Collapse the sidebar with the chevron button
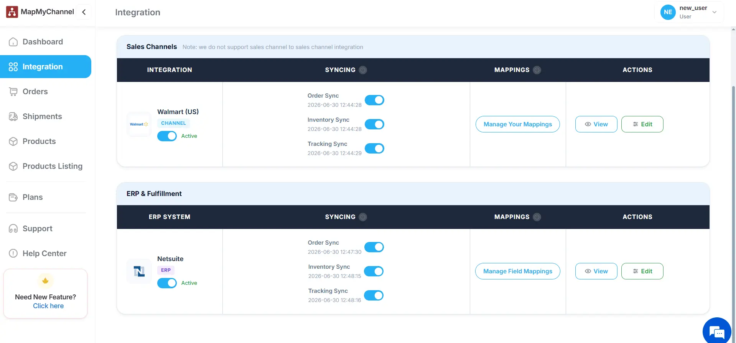736x343 pixels. coord(84,12)
